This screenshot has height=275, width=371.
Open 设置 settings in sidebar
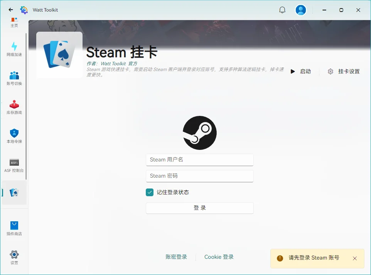[14, 258]
